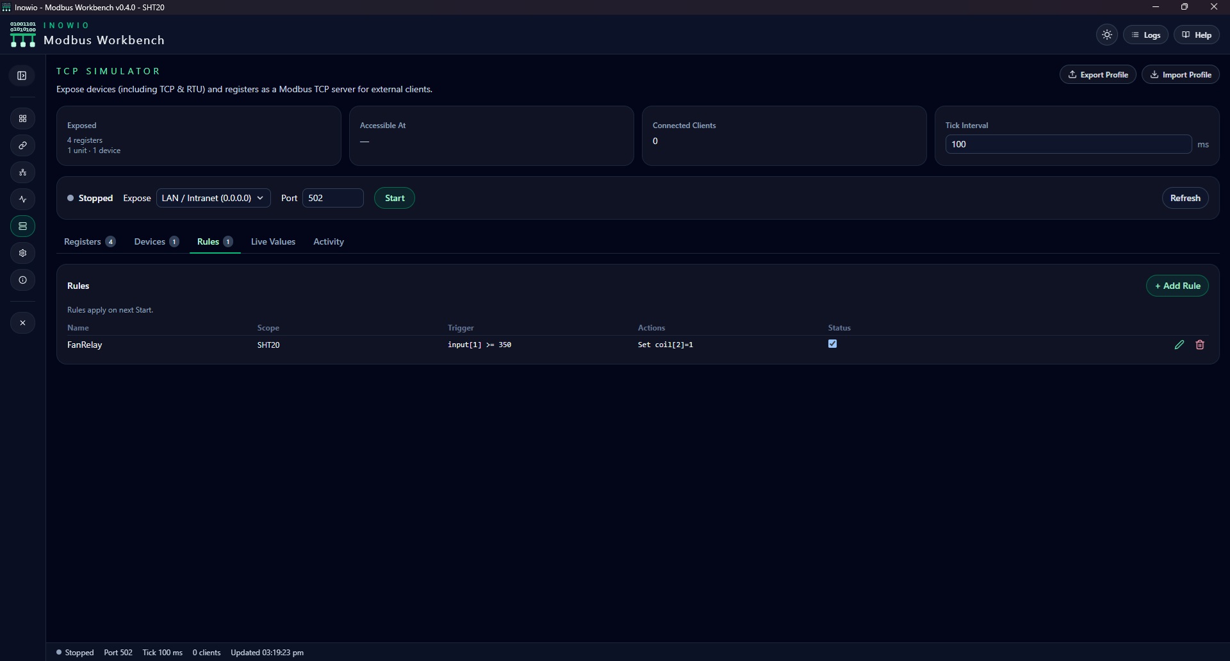The height and width of the screenshot is (661, 1230).
Task: Select the TCP simulator server icon in sidebar
Action: pyautogui.click(x=22, y=226)
